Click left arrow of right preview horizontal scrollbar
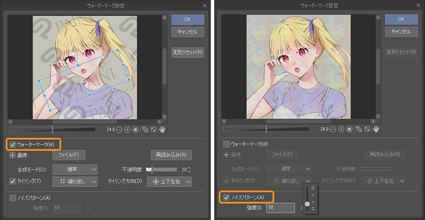Image resolution: width=425 pixels, height=220 pixels. tap(224, 122)
